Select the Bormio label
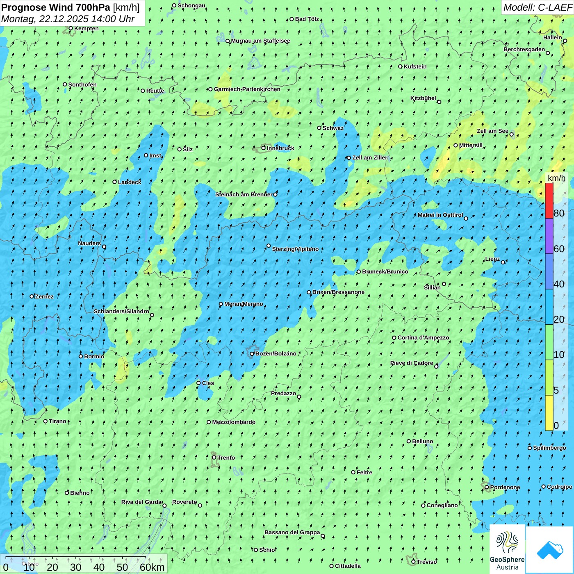 94,356
